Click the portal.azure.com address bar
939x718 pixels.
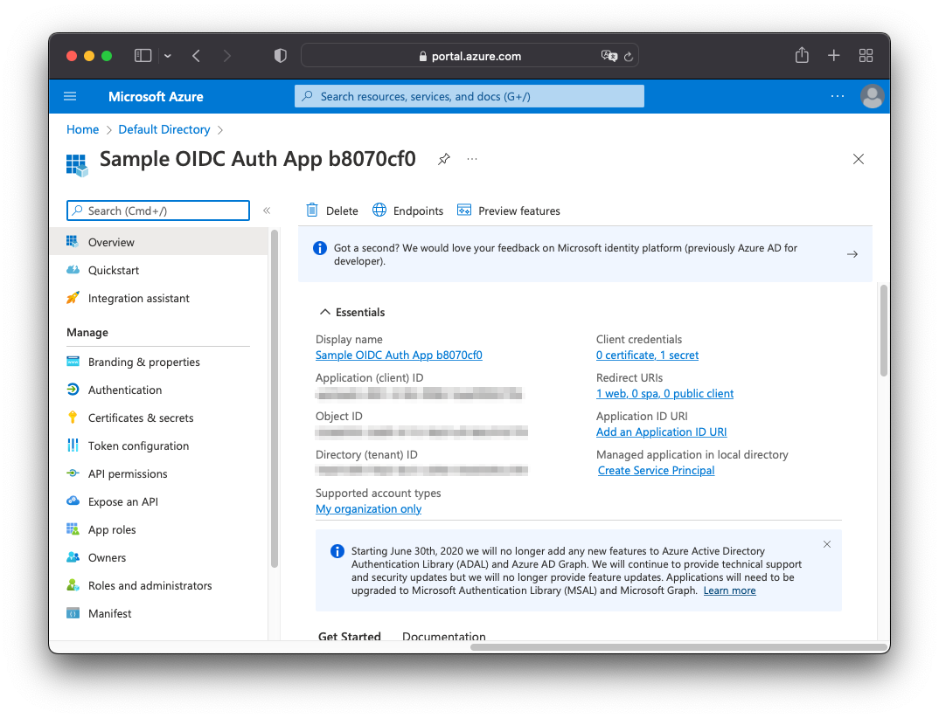[469, 56]
